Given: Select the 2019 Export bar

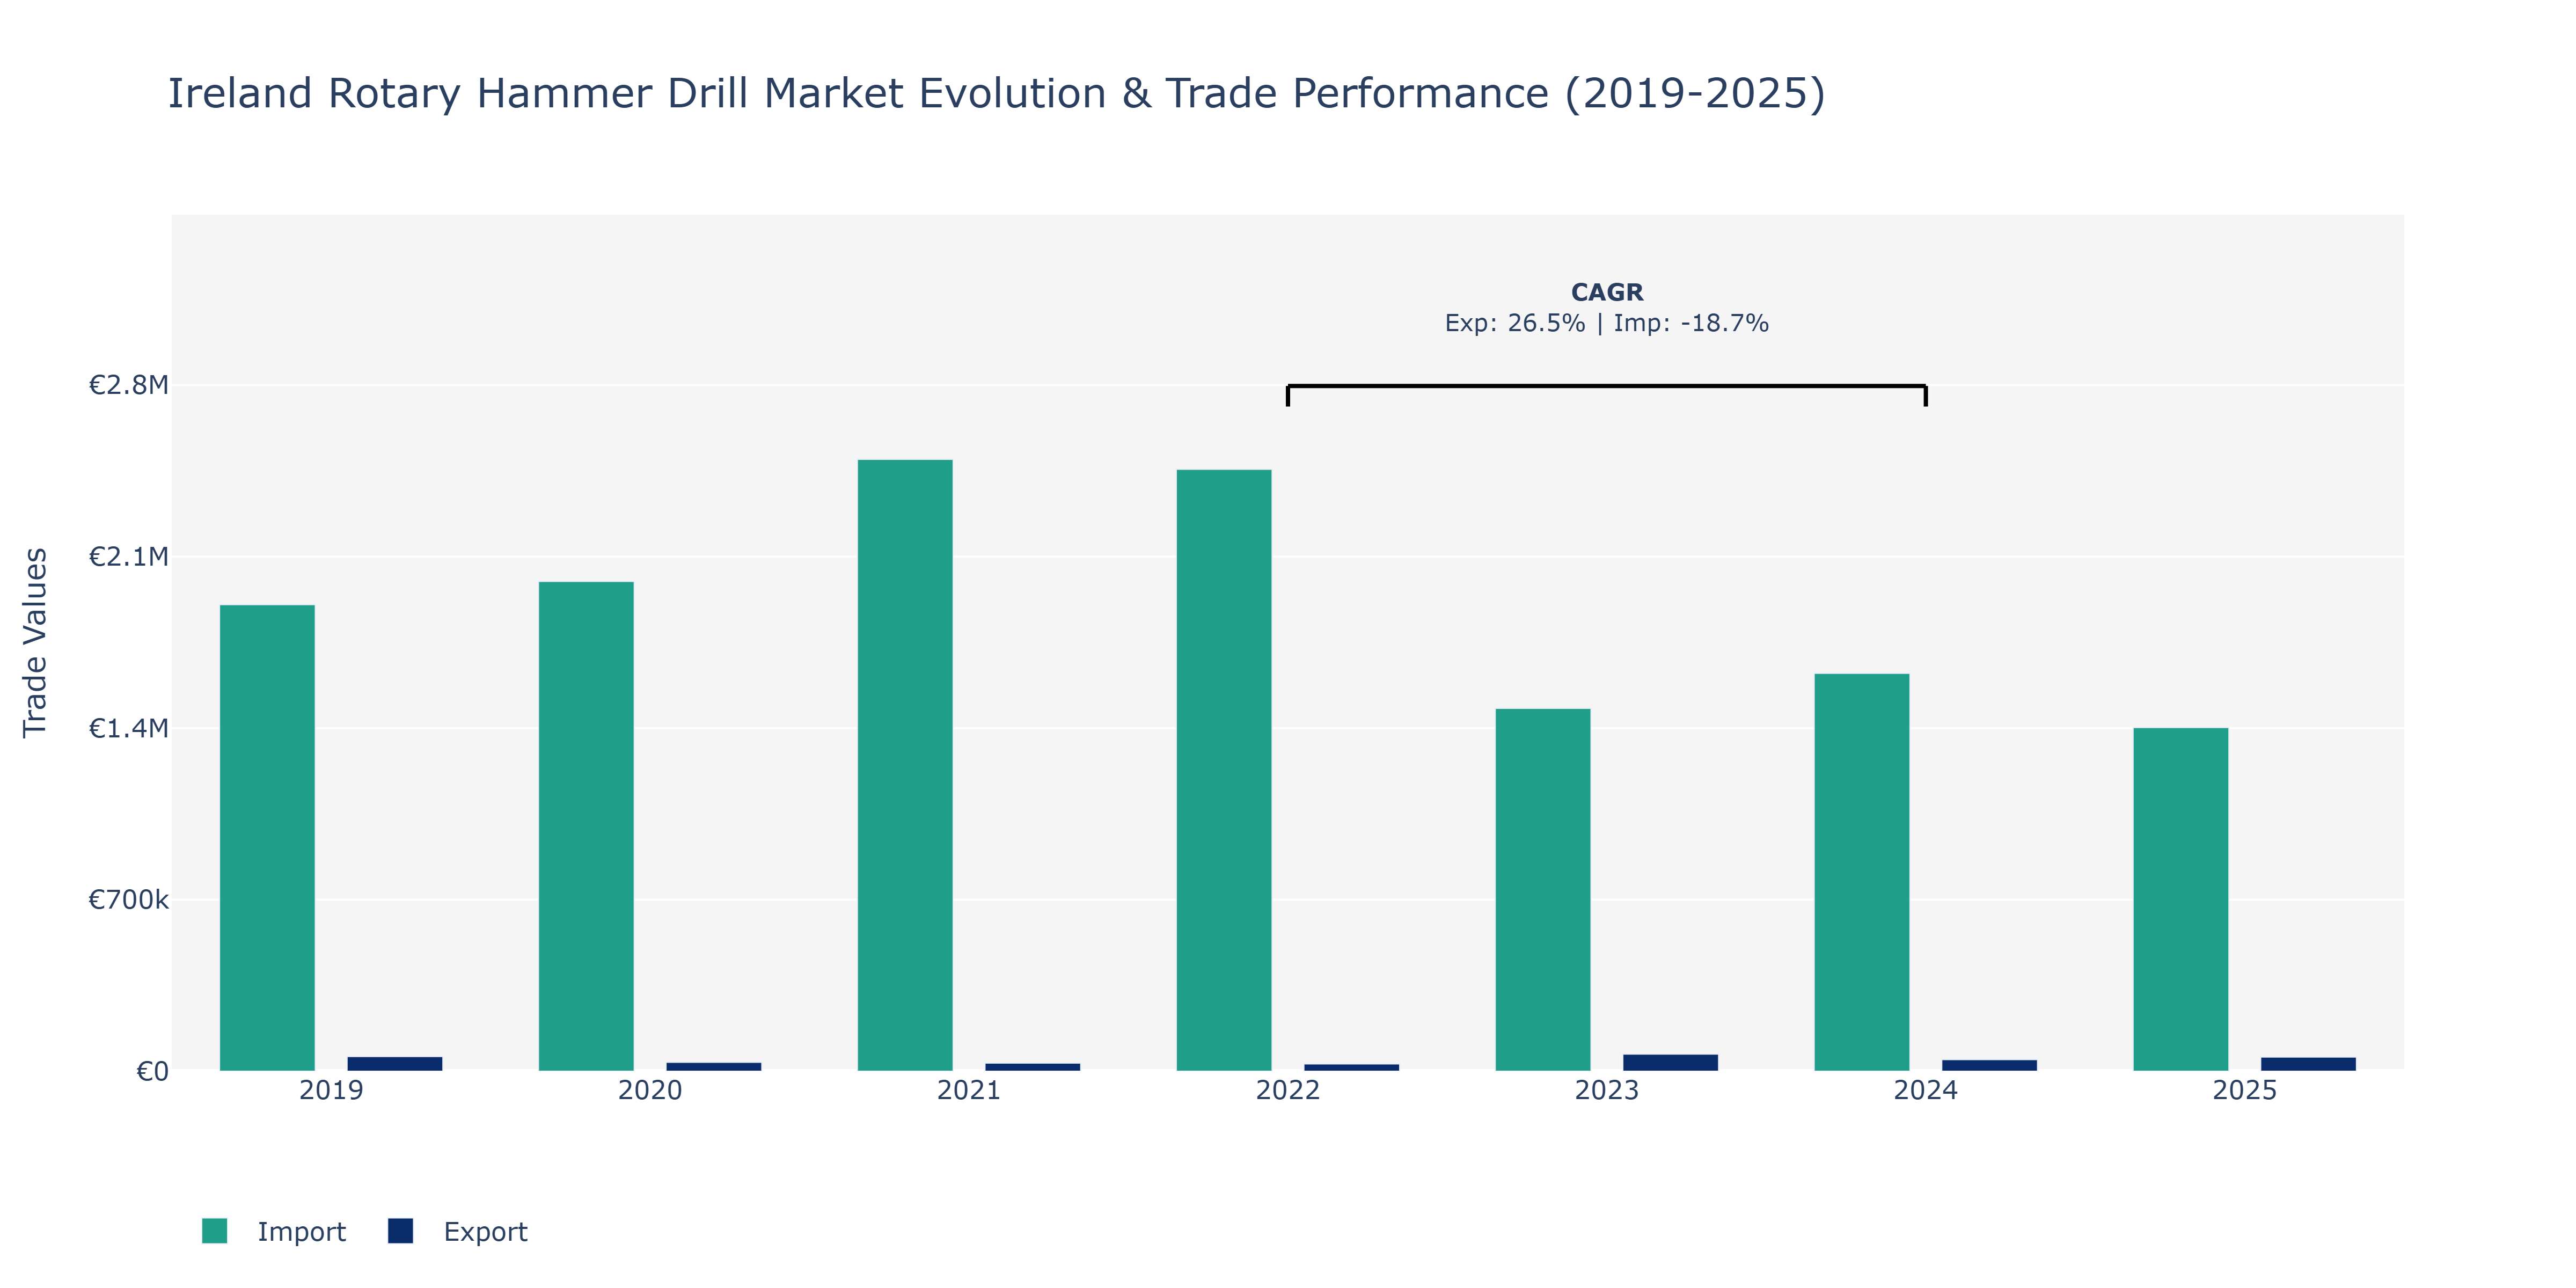Looking at the screenshot, I should click(x=395, y=1064).
